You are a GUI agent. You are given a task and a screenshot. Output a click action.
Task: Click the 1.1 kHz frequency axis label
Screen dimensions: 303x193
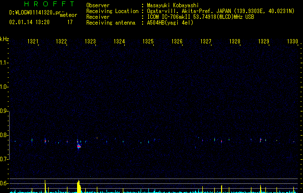point(4,63)
